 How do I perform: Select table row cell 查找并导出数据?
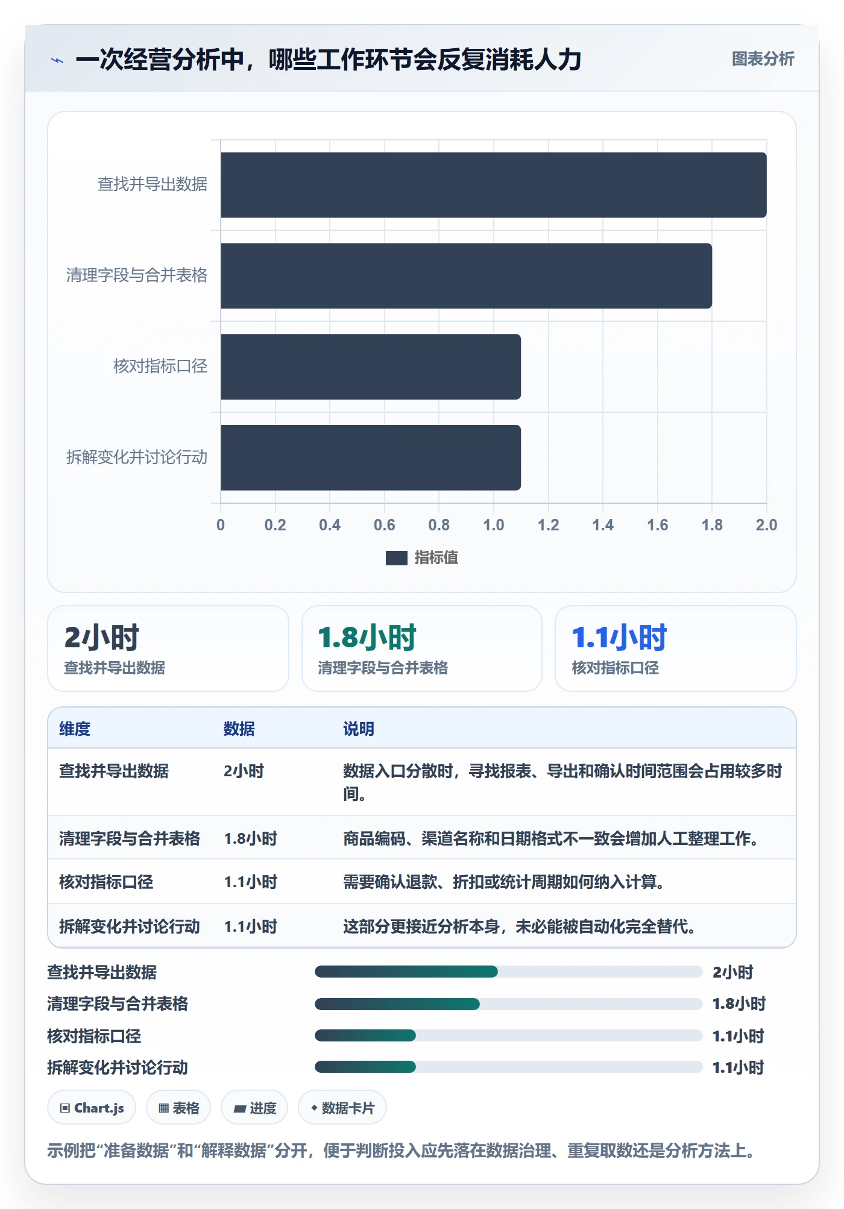click(114, 771)
